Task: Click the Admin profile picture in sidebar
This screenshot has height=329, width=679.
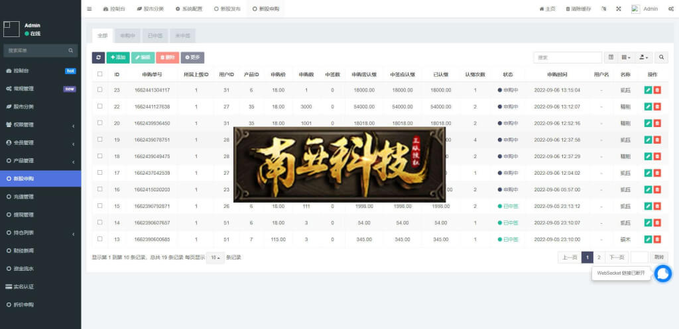Action: click(11, 29)
